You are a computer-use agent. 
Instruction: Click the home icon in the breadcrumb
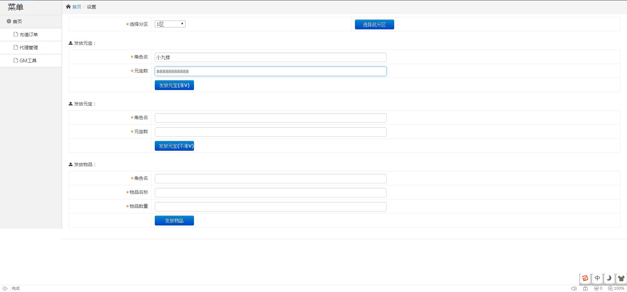click(x=68, y=7)
